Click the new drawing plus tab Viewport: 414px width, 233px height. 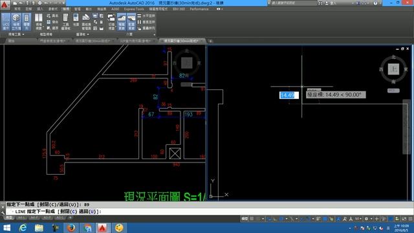pyautogui.click(x=210, y=41)
